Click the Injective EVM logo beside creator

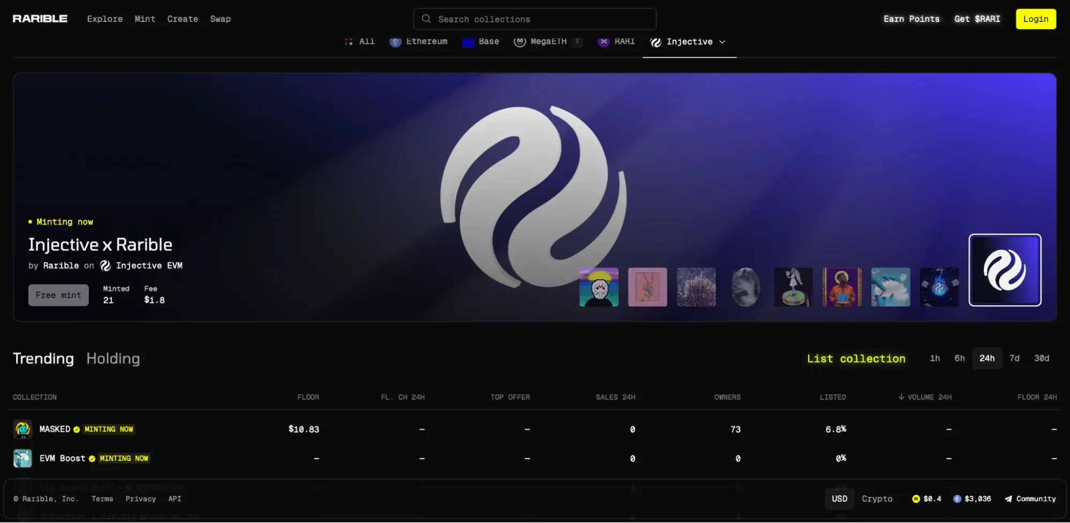(105, 266)
